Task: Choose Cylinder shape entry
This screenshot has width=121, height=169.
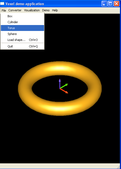Action: click(22, 22)
